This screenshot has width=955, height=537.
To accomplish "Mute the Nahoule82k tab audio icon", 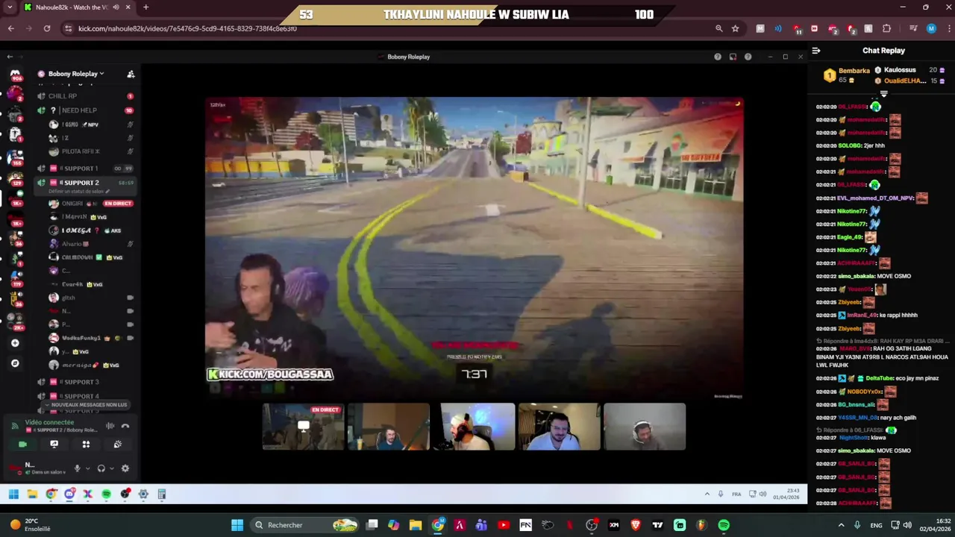I will pos(116,7).
